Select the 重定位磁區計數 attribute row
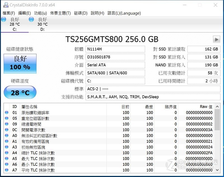The image size is (224, 177). [109, 118]
